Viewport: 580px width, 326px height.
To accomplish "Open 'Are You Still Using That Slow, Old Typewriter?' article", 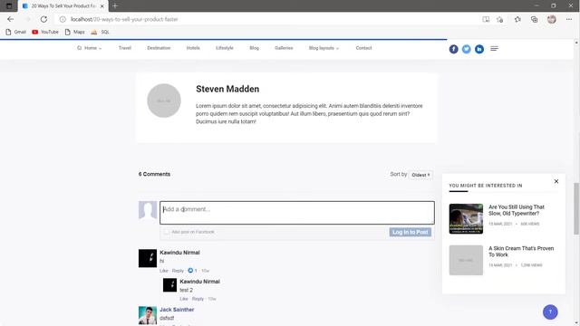I will 517,210.
